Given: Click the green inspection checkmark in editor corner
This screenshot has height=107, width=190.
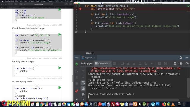Looking at the screenshot, I should (x=188, y=6).
